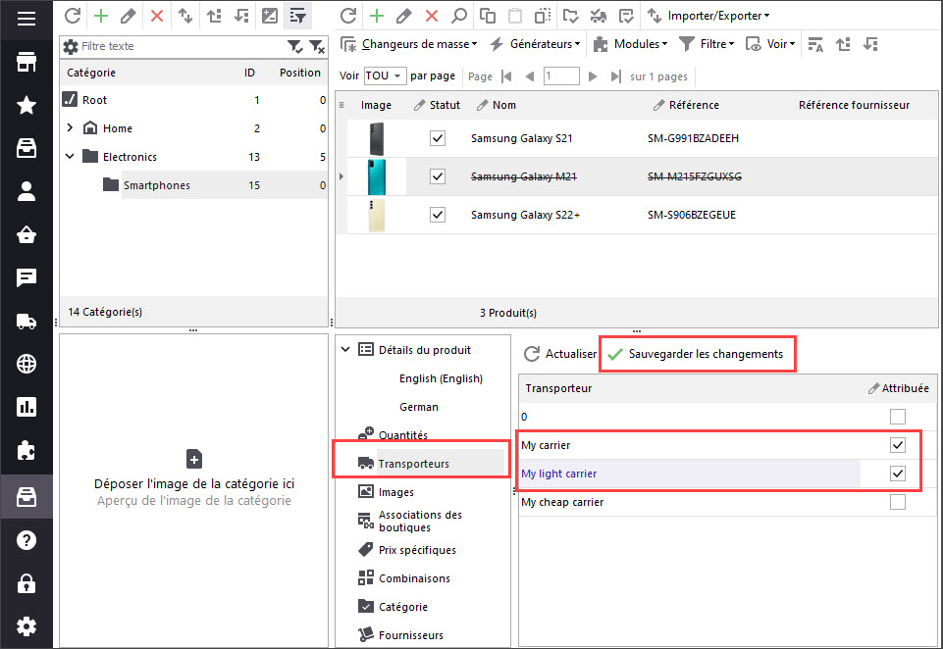Image resolution: width=943 pixels, height=649 pixels.
Task: Delete selected product with red X
Action: pos(432,16)
